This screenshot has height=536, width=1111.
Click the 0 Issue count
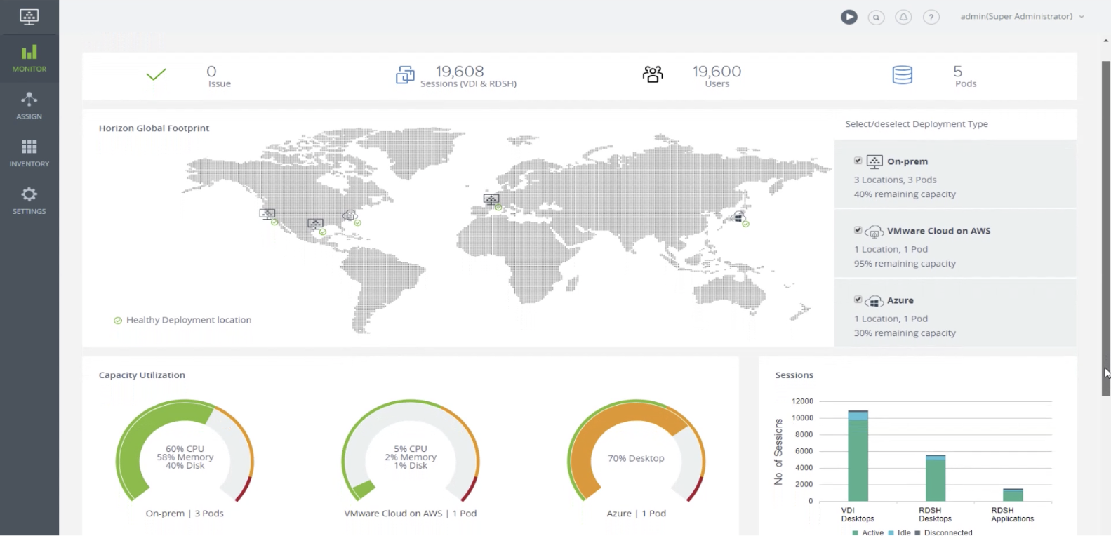tap(211, 72)
